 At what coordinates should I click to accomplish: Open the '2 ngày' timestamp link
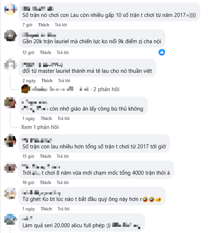coord(28,81)
